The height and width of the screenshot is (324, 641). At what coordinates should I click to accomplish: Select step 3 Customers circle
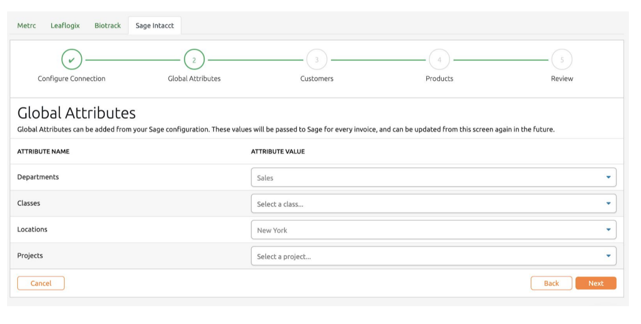point(316,59)
